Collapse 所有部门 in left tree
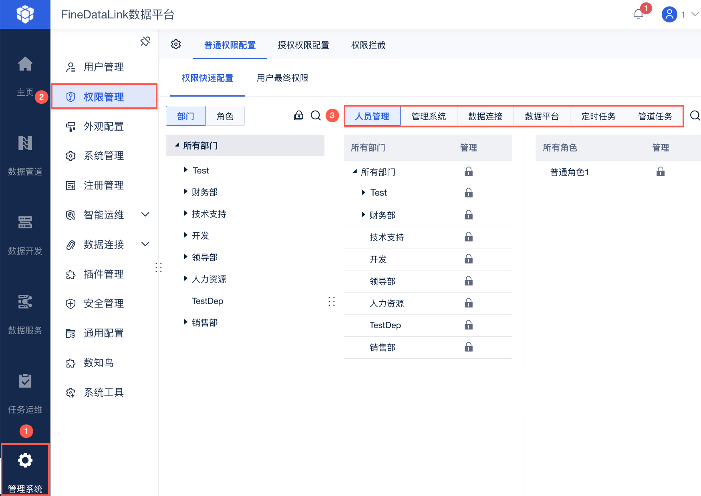This screenshot has width=701, height=496. [177, 145]
